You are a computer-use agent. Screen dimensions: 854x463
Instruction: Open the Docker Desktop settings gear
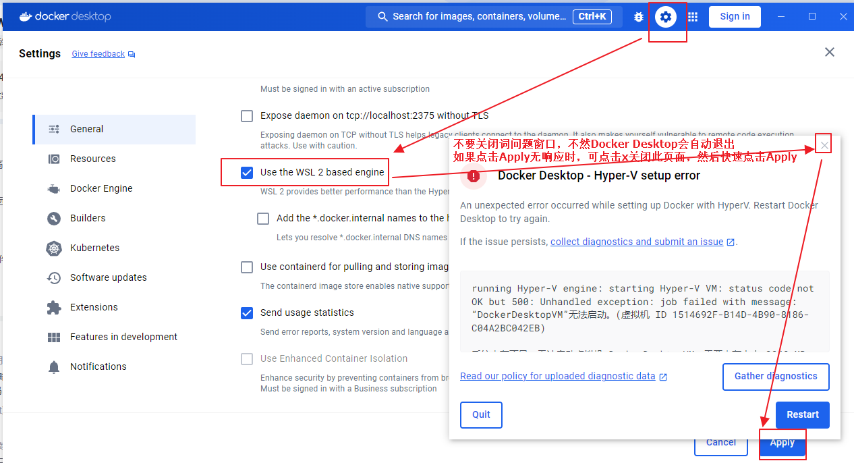coord(666,17)
